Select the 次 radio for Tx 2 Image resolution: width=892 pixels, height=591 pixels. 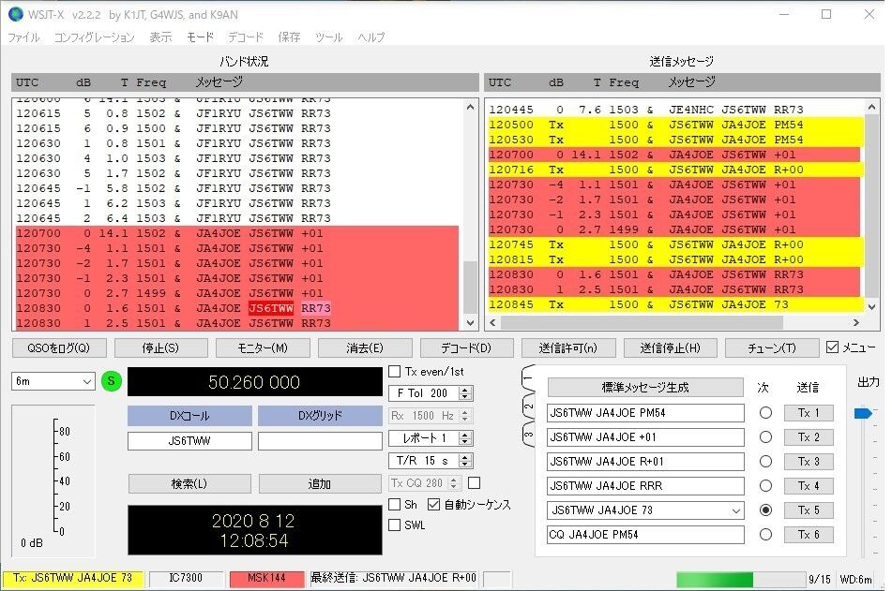pos(765,437)
